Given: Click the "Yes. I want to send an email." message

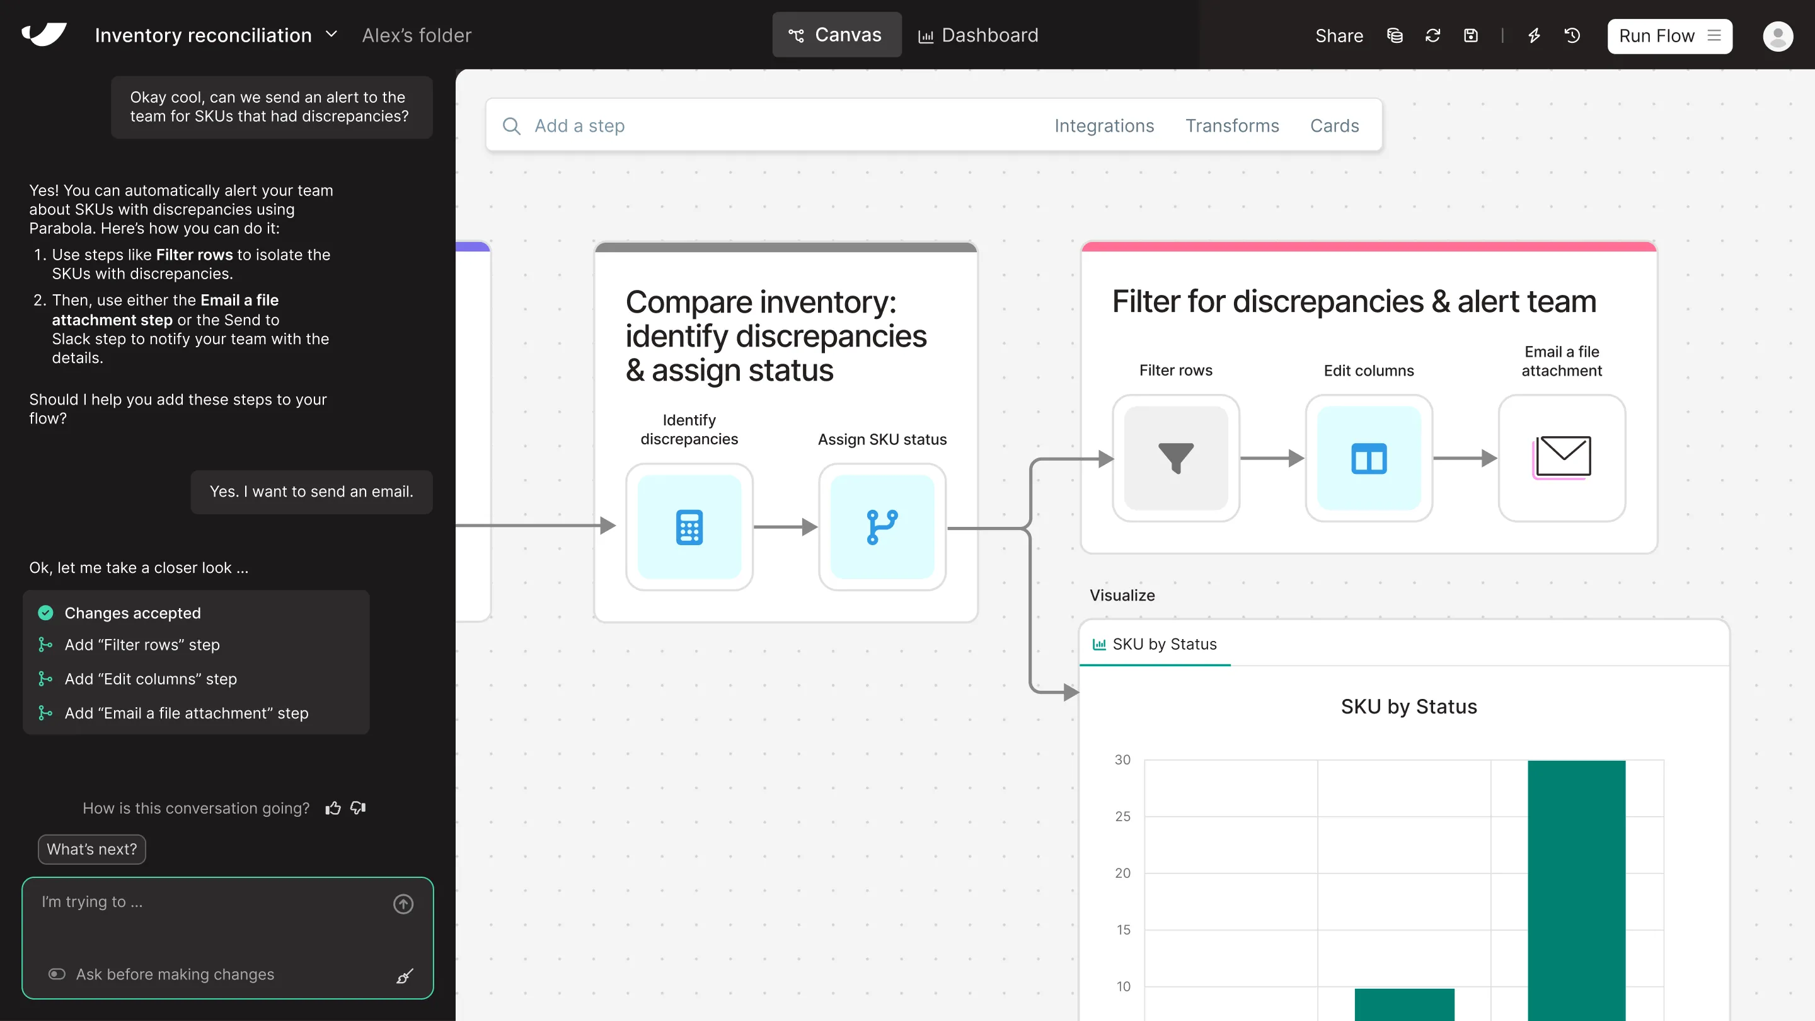Looking at the screenshot, I should (x=311, y=491).
